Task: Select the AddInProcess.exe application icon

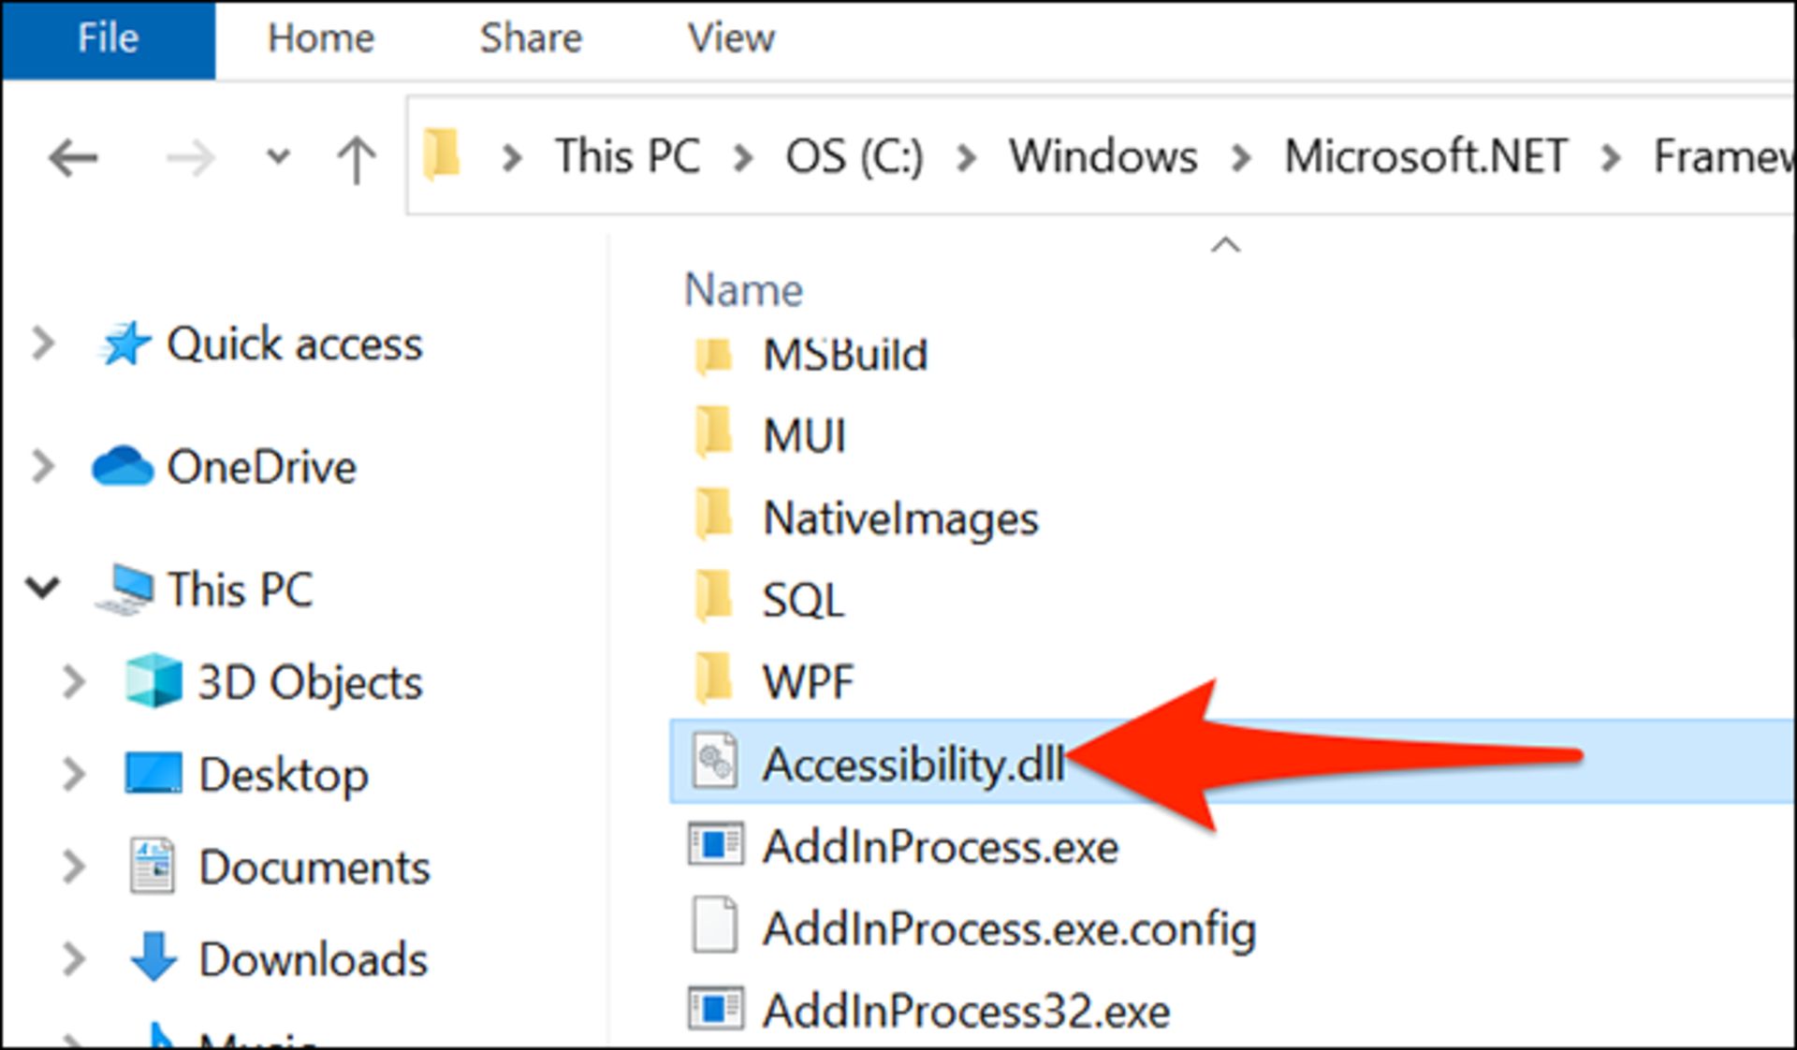Action: (716, 845)
